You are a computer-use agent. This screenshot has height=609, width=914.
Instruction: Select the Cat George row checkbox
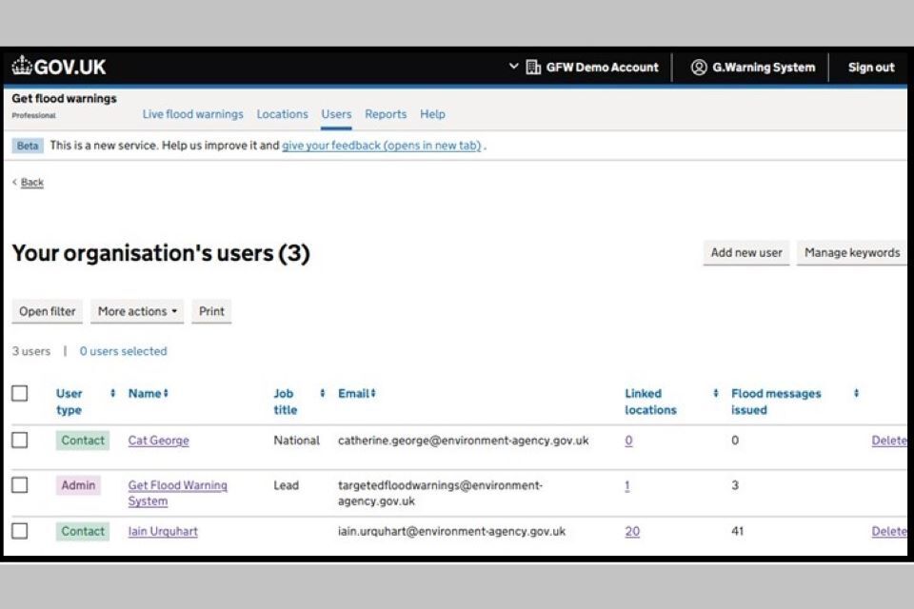point(20,441)
